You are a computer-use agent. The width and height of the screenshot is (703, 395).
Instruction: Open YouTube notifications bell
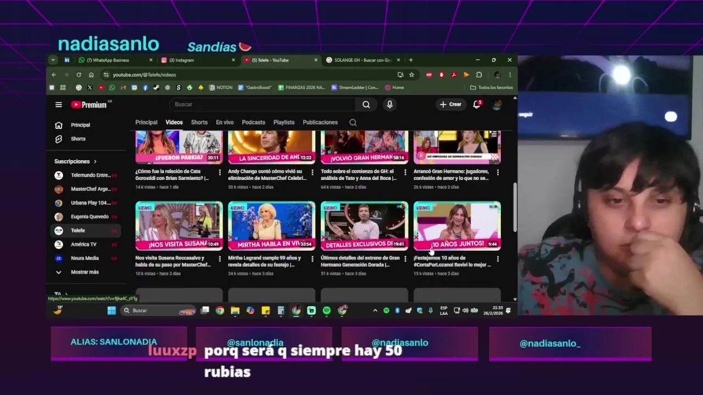tap(477, 104)
